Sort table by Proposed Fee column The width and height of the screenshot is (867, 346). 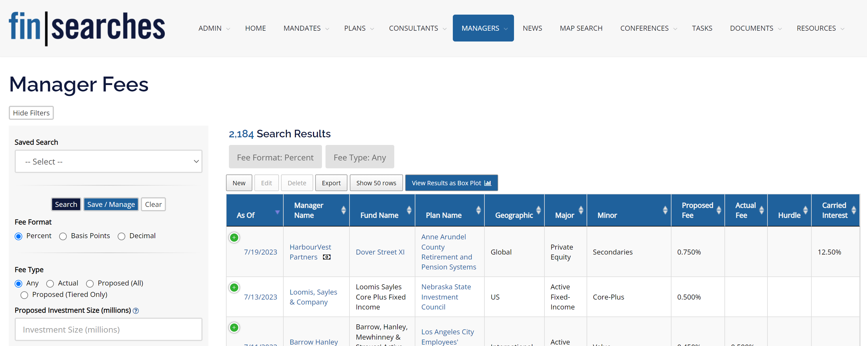[x=719, y=210]
